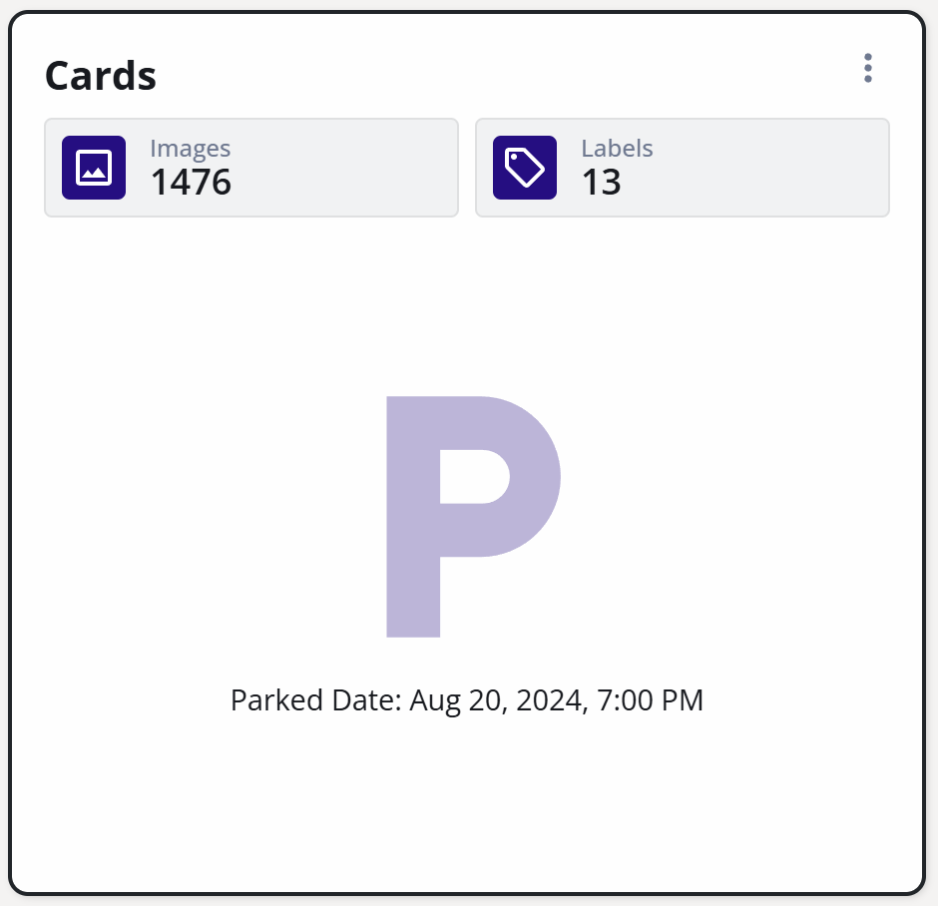Screen dimensions: 938x906
Task: Click the 1476 images count
Action: 191,183
